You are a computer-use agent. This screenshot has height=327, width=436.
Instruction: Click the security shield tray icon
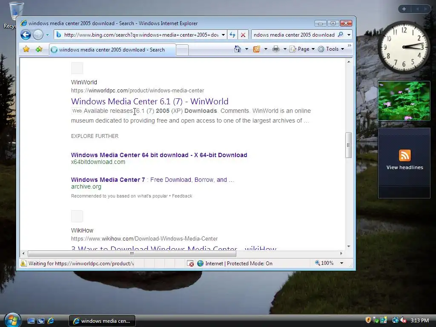(368, 320)
